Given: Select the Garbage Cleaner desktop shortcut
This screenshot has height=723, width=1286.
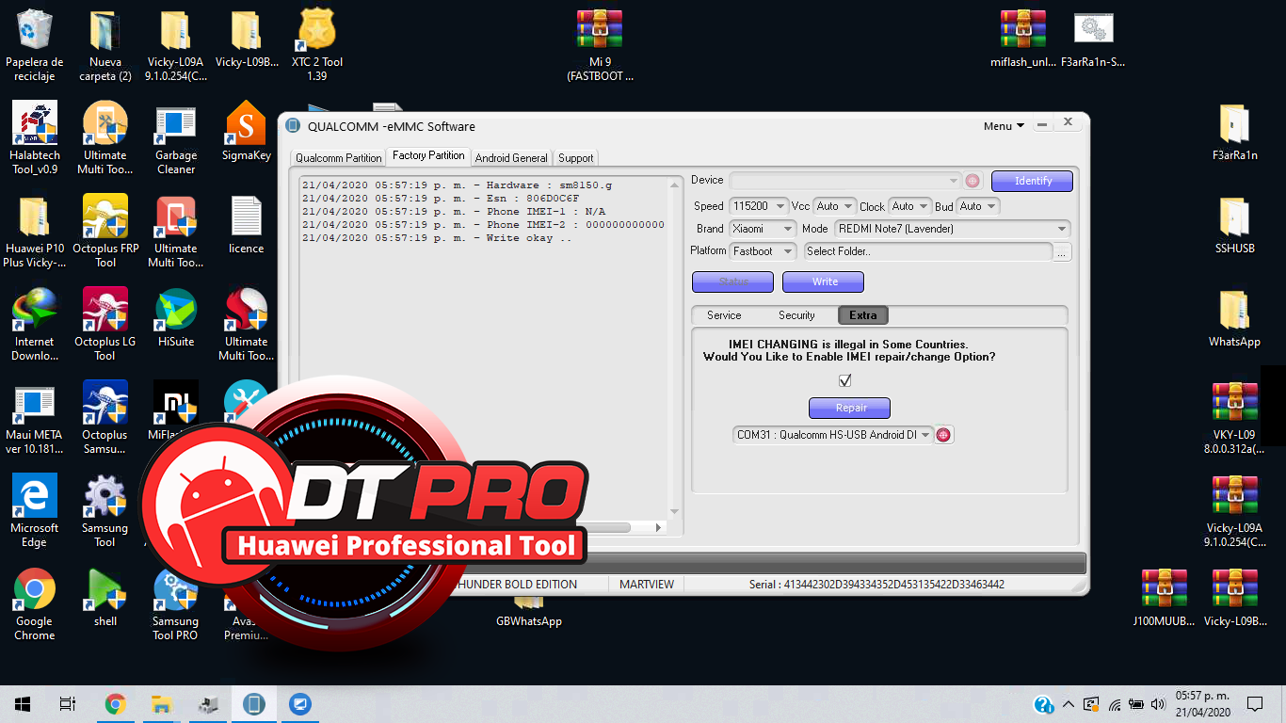Looking at the screenshot, I should tap(176, 138).
